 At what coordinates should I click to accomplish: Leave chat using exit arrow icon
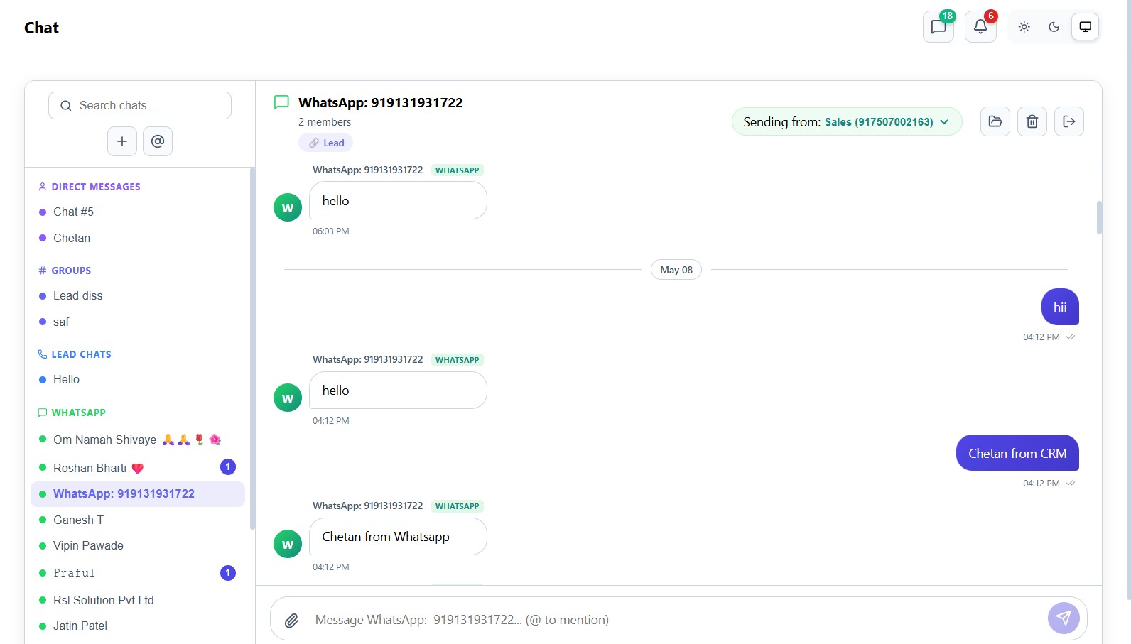(x=1069, y=121)
